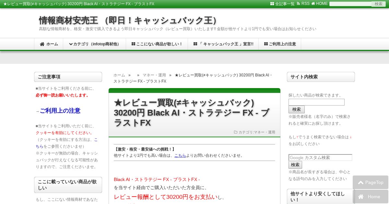This screenshot has width=389, height=204.
Task: Click ホーム breadcrumb link
Action: 119,75
